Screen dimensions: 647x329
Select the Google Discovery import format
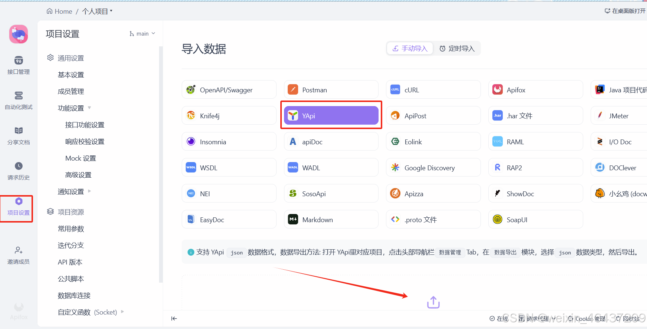[x=433, y=168]
